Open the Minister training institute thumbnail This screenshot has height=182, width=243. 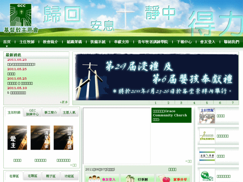(207, 136)
